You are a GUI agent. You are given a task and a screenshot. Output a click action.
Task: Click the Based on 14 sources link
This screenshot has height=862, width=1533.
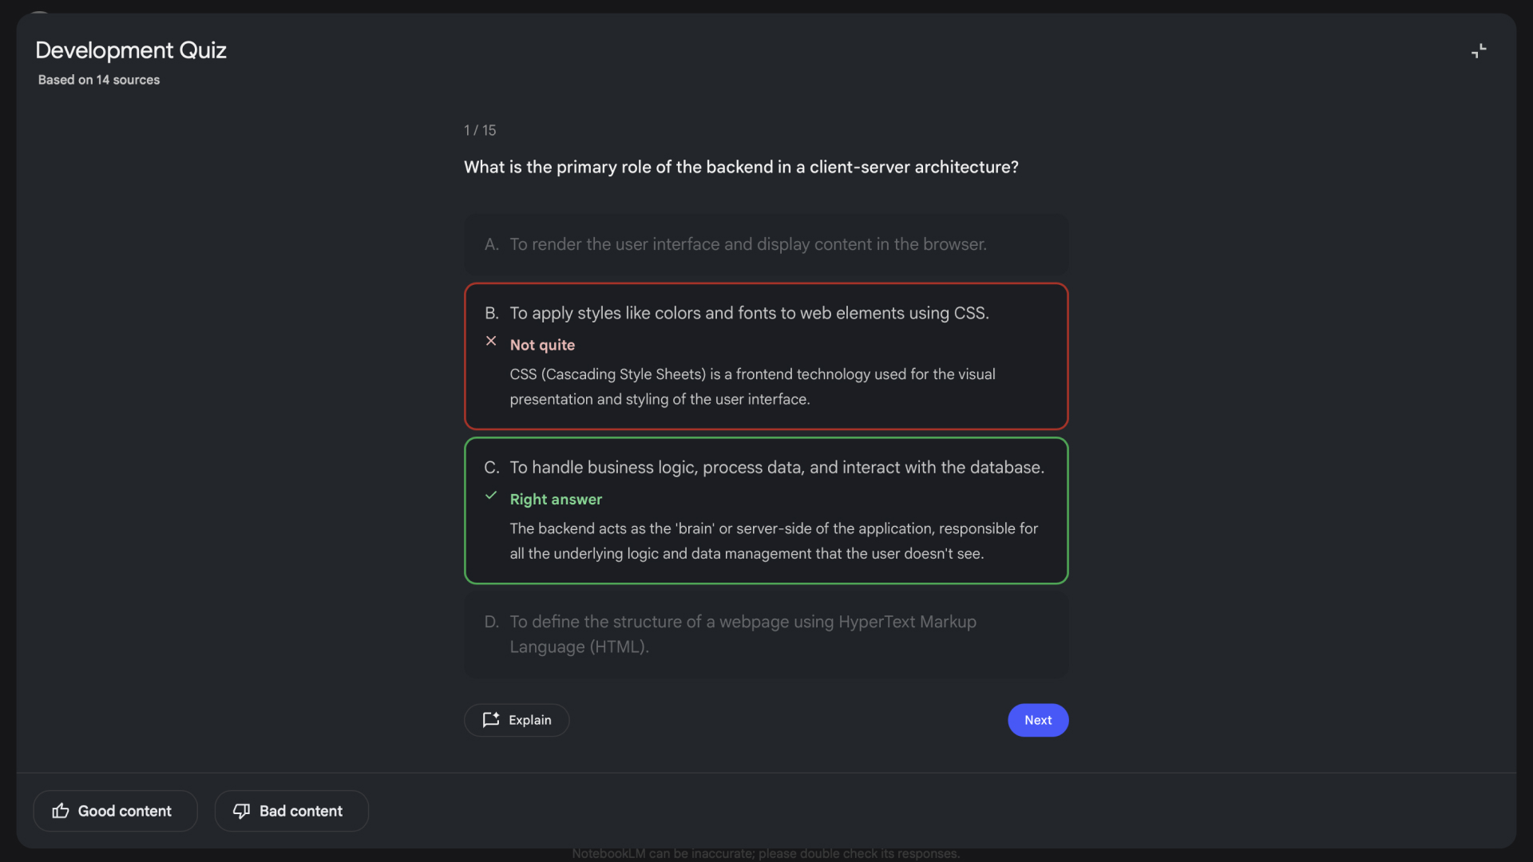(97, 80)
